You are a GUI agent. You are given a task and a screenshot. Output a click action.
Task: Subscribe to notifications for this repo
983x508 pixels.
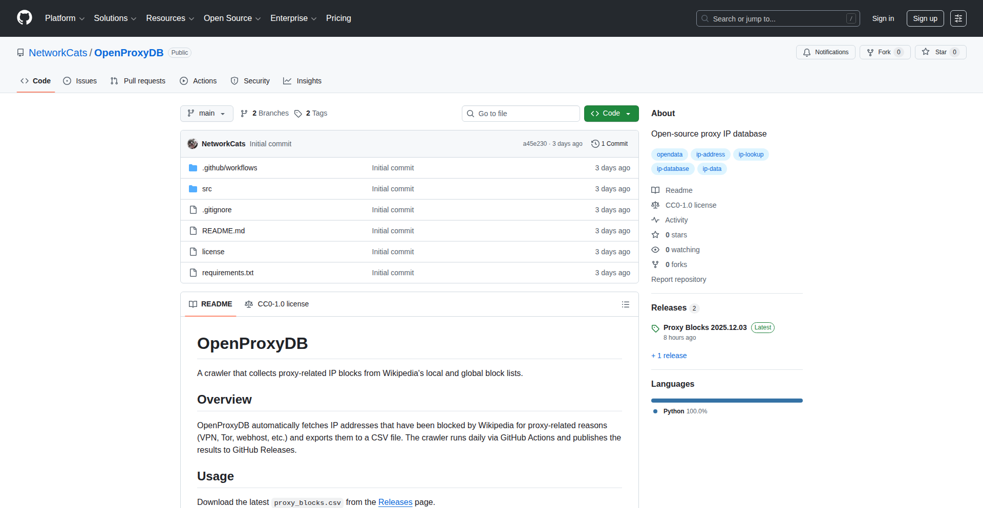click(825, 52)
